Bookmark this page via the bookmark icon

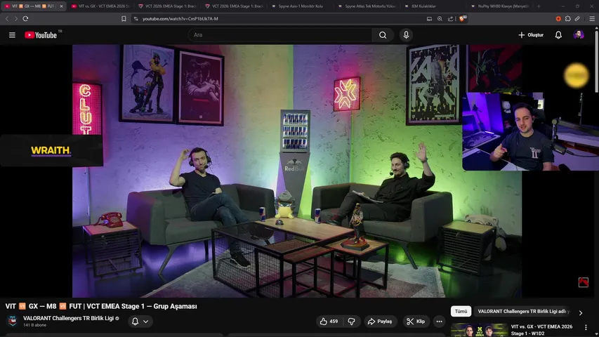124,18
